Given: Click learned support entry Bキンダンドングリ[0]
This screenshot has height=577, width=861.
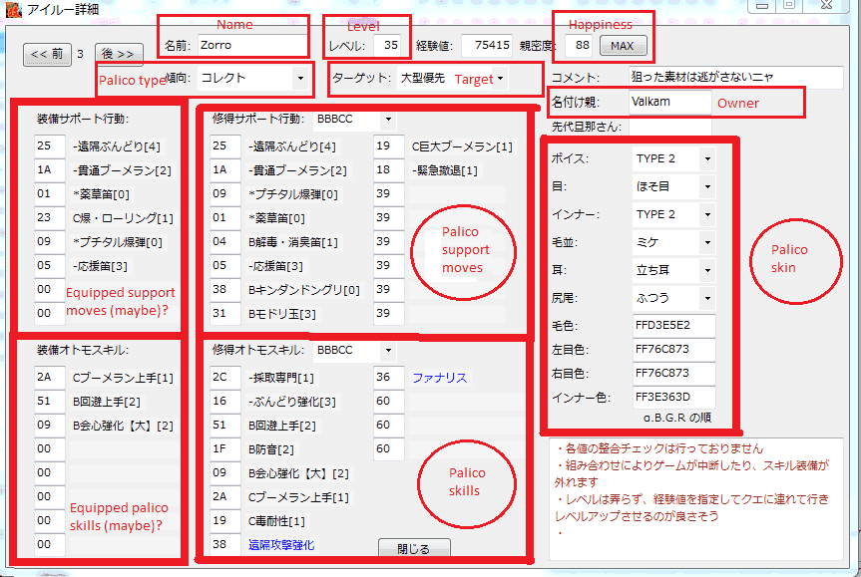Looking at the screenshot, I should 304,290.
